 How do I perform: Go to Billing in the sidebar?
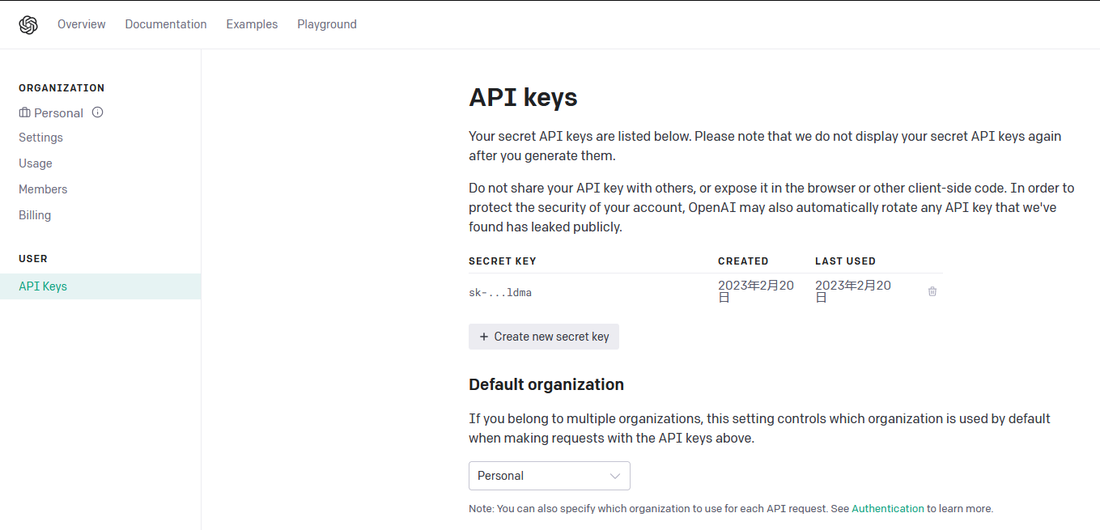click(x=35, y=215)
